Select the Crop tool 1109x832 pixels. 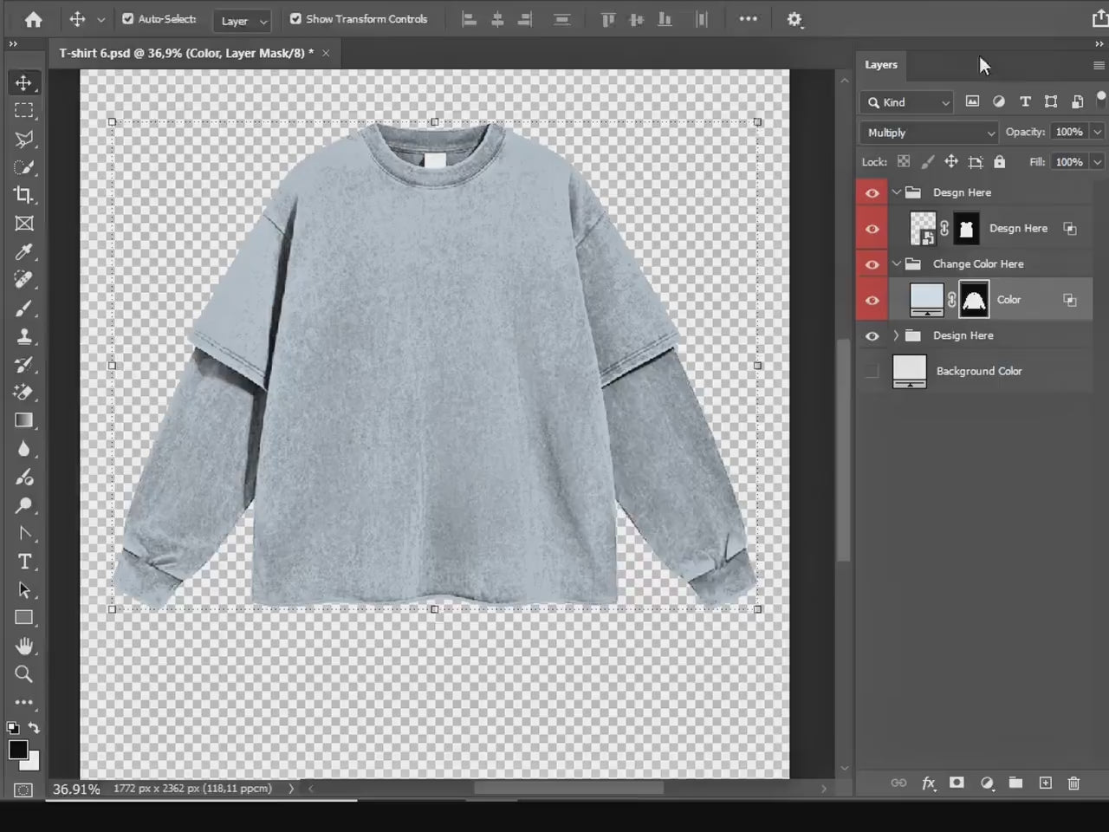pos(24,195)
